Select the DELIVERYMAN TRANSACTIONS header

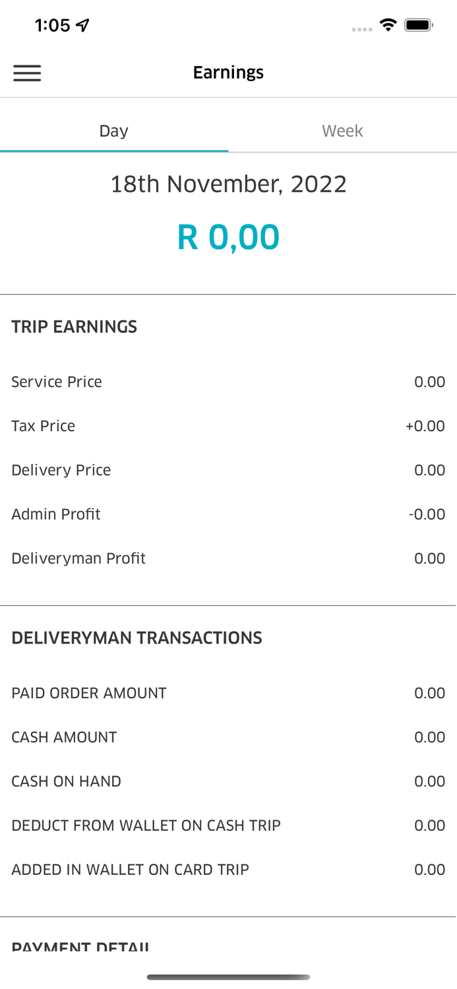pos(137,637)
